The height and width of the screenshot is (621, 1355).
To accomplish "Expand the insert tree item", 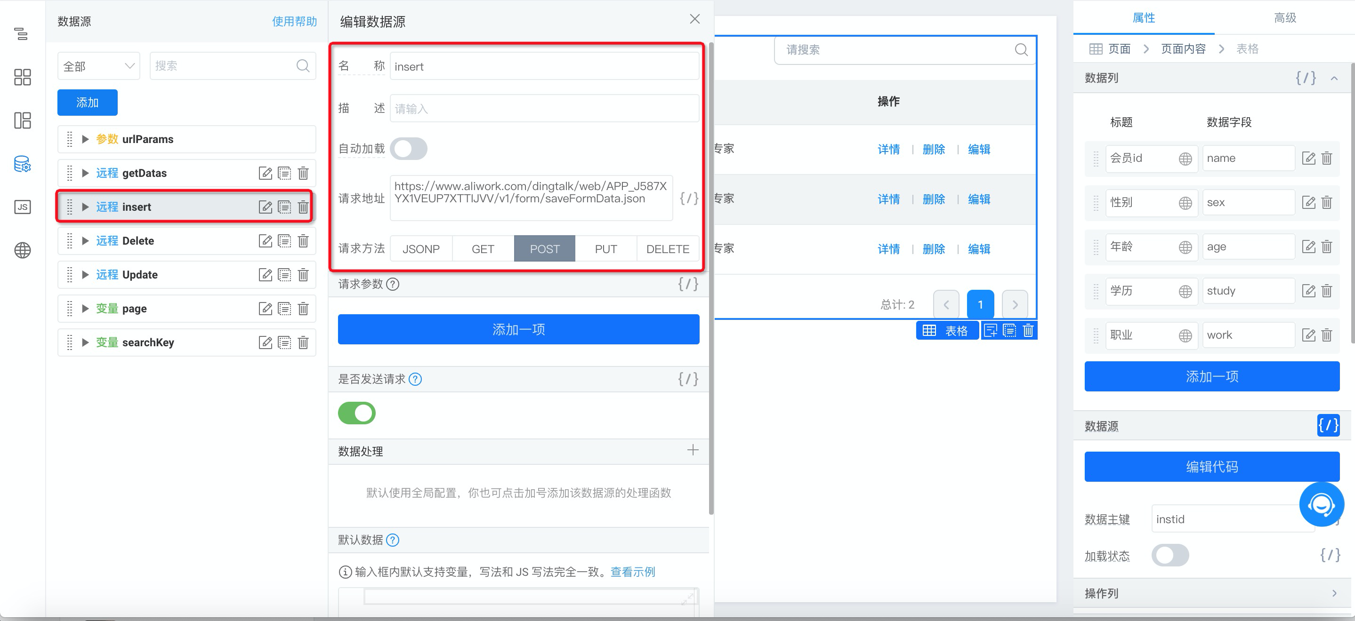I will [85, 207].
